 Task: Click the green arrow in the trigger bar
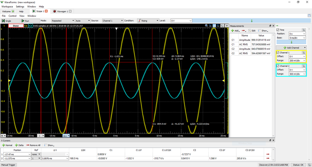click(251, 21)
